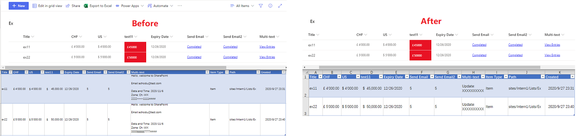Open Expiry Date column menu in Before list
The width and height of the screenshot is (576, 138).
162,37
